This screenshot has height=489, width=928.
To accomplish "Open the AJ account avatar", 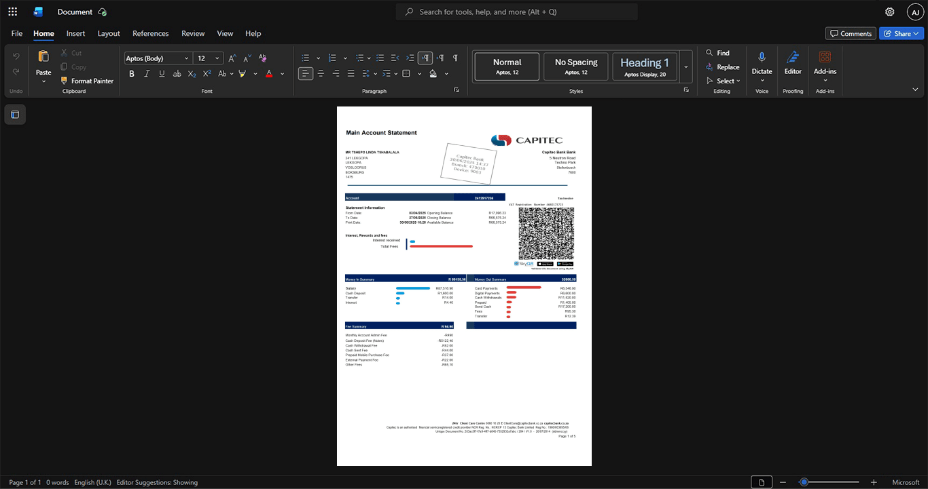I will click(915, 12).
